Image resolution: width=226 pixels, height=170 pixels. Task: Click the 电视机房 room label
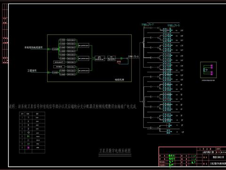(120, 80)
